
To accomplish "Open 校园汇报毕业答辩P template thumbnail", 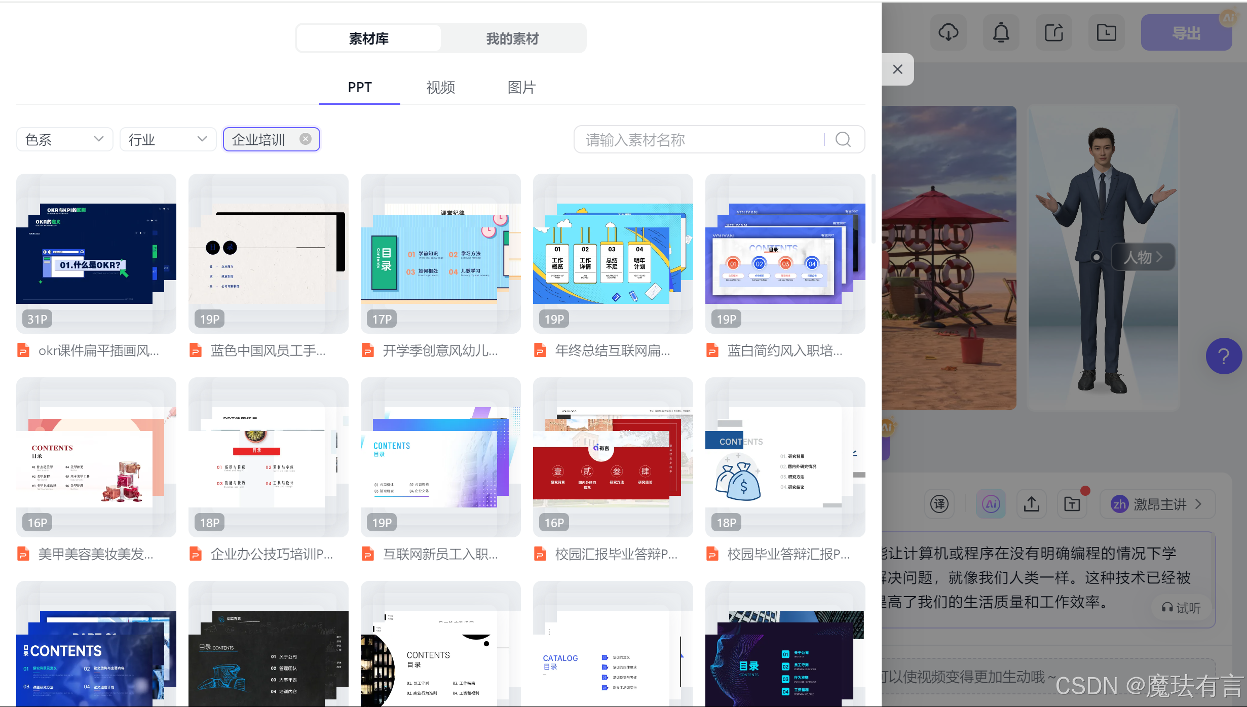I will tap(613, 457).
